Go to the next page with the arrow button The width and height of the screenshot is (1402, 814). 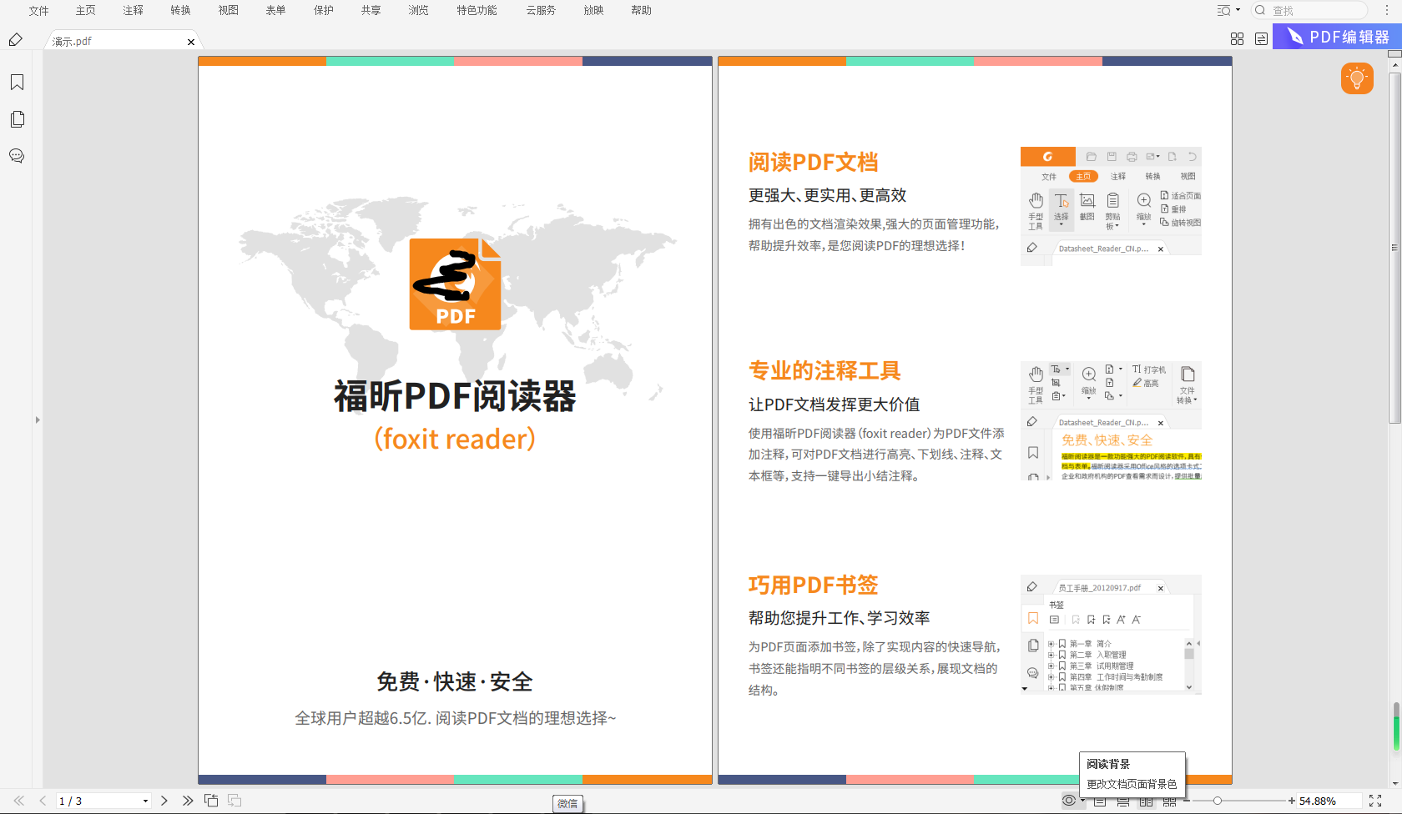164,800
